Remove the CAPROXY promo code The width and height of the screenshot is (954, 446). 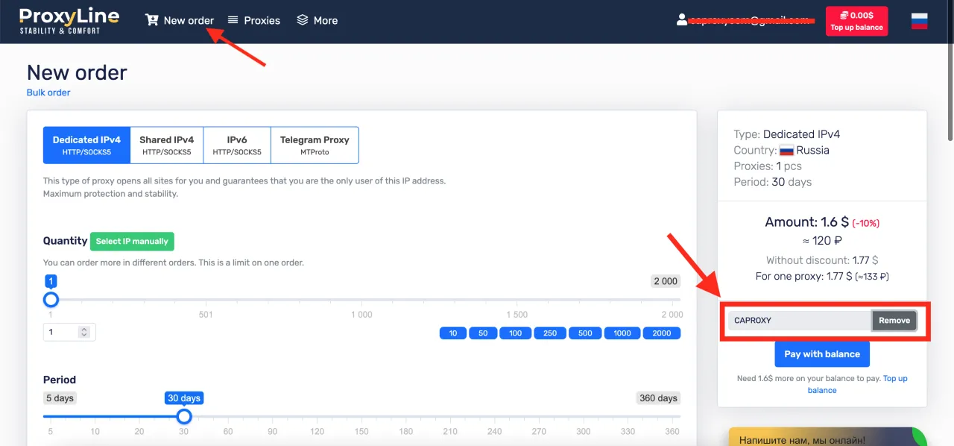click(x=894, y=321)
